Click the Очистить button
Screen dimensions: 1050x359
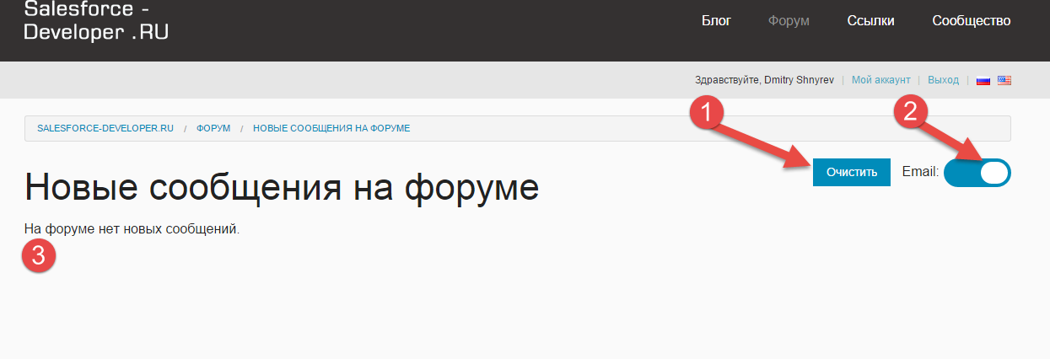(x=852, y=172)
